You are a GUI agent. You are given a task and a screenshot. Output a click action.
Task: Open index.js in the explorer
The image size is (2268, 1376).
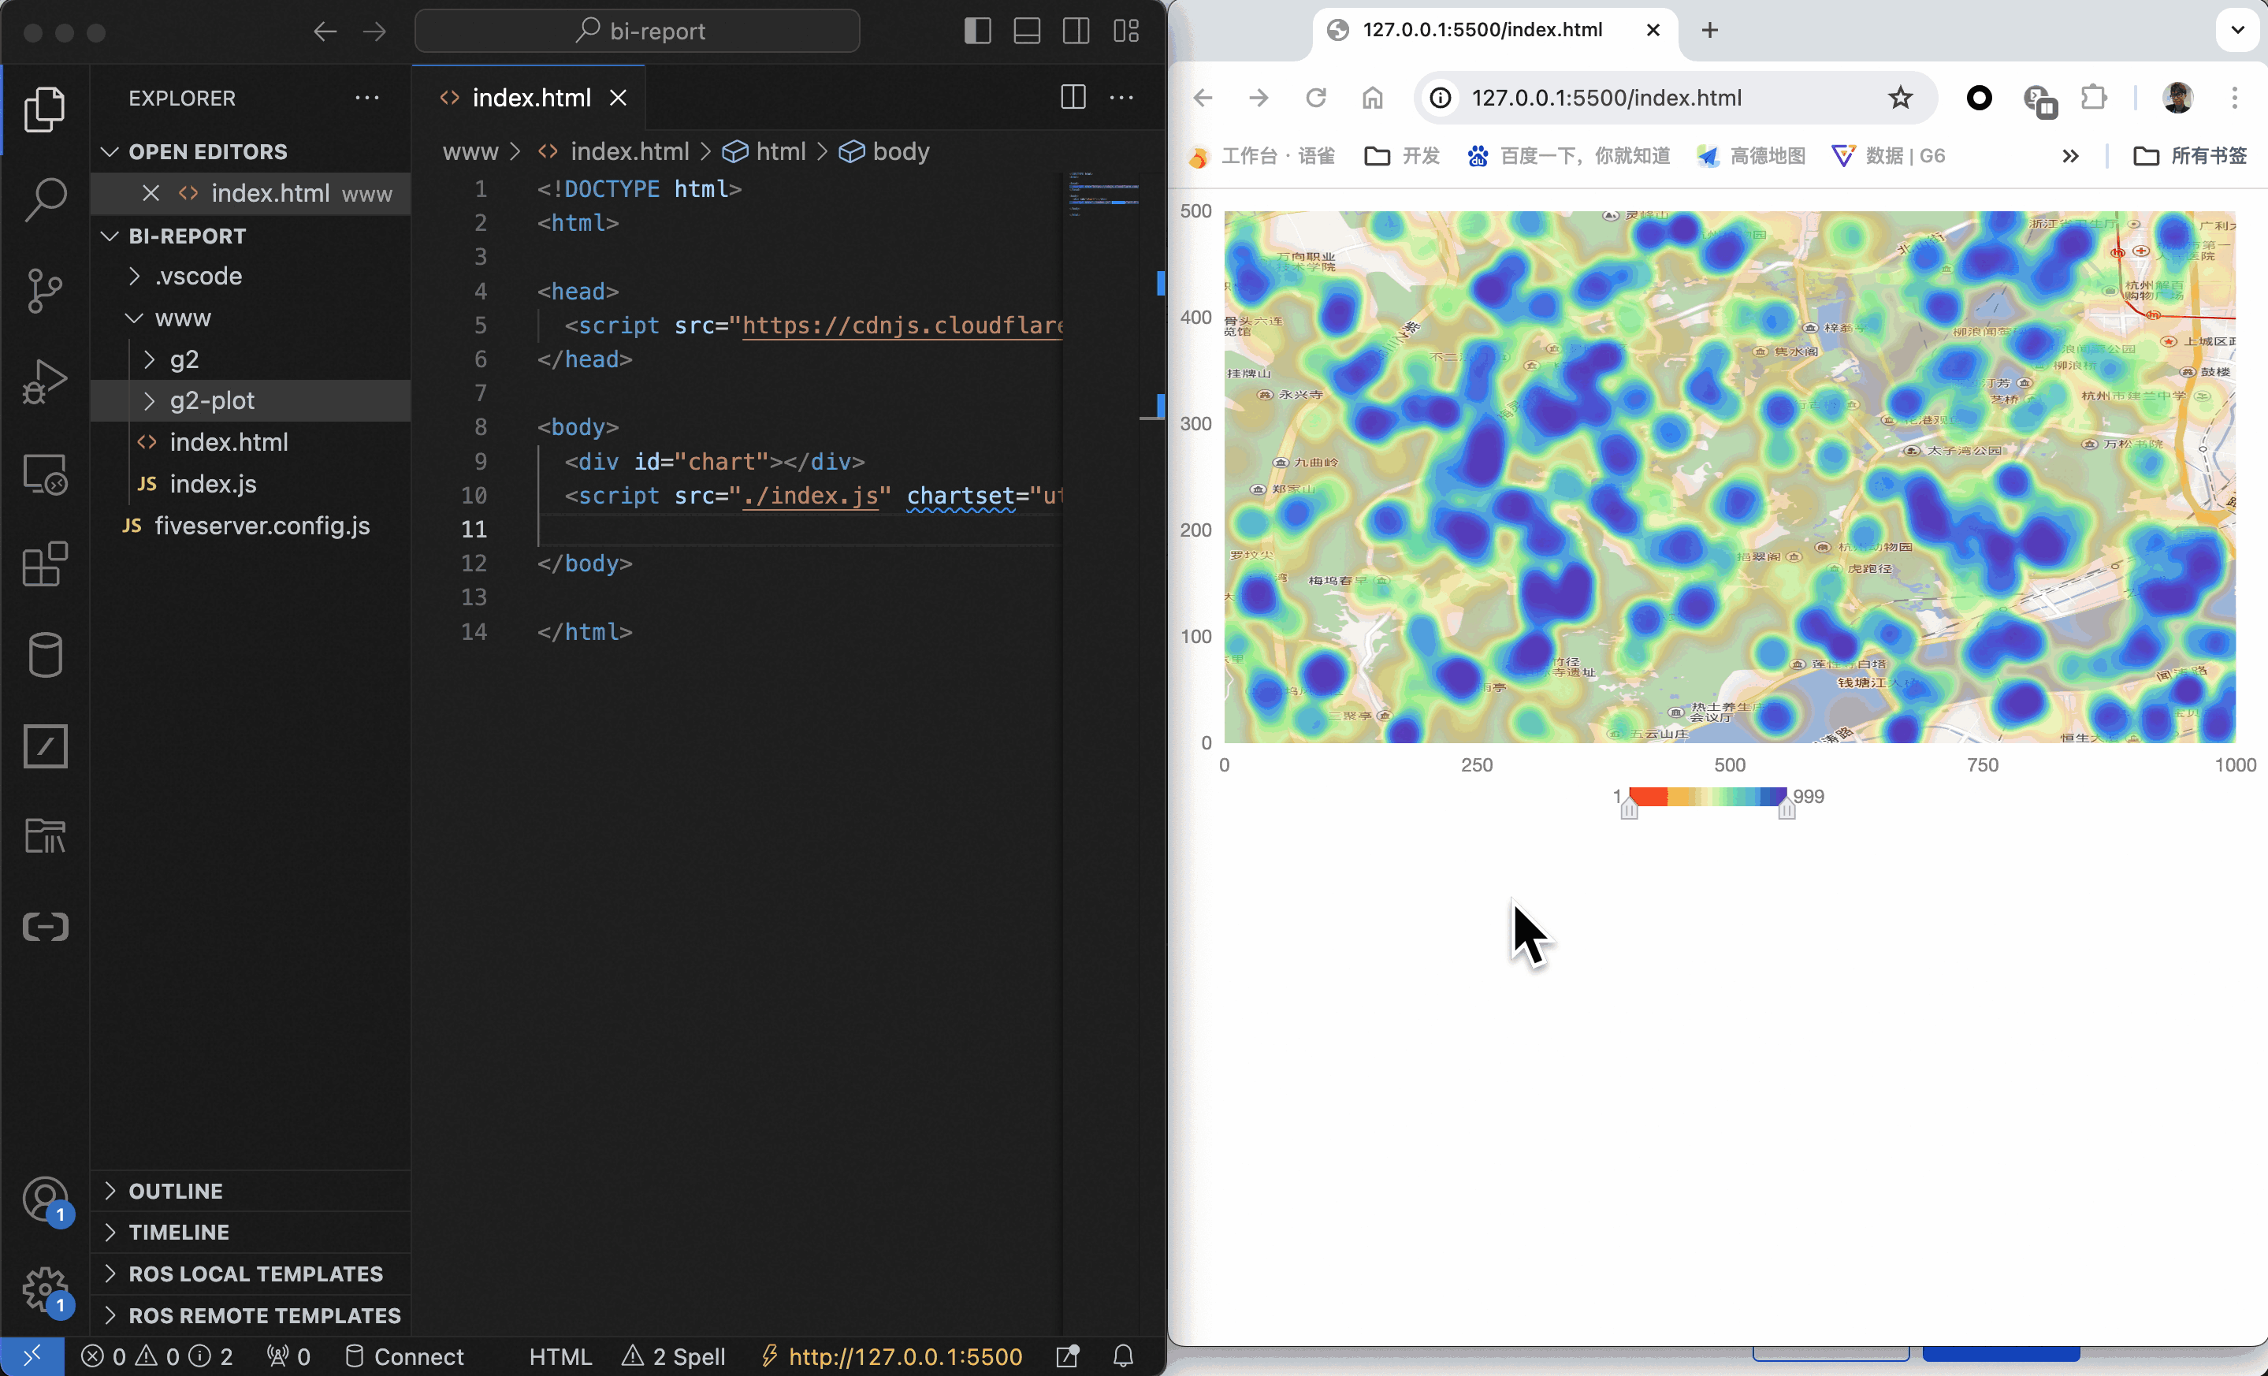[x=213, y=483]
